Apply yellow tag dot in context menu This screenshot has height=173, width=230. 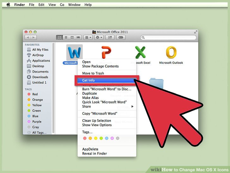pyautogui.click(x=96, y=138)
